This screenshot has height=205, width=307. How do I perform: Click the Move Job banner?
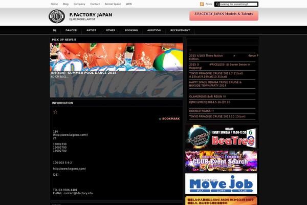pos(221,183)
